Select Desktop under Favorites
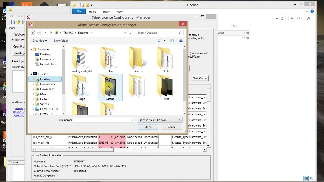The width and height of the screenshot is (324, 182). click(45, 54)
